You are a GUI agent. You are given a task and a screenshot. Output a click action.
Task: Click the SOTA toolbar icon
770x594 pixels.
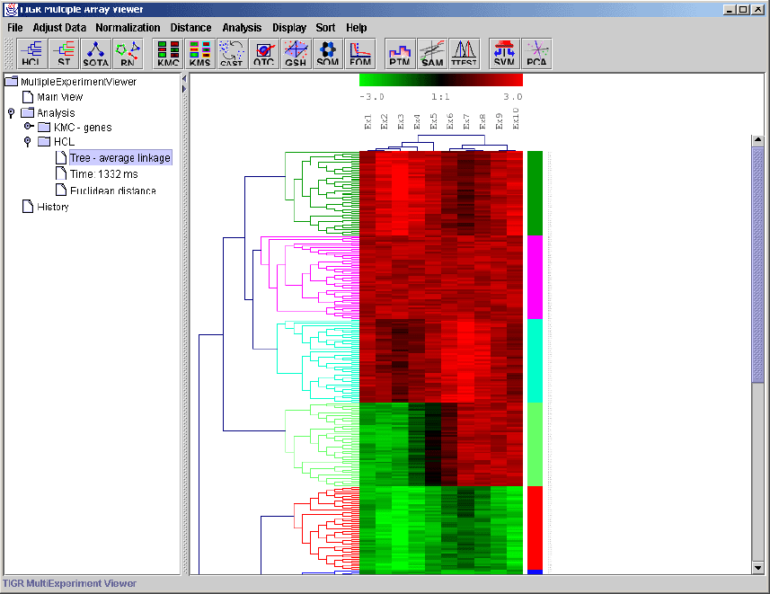[x=96, y=54]
